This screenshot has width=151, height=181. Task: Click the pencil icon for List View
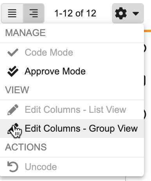pos(13,110)
